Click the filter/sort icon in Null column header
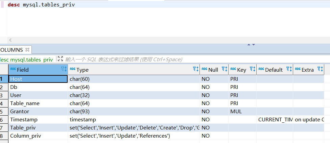 (x=225, y=69)
